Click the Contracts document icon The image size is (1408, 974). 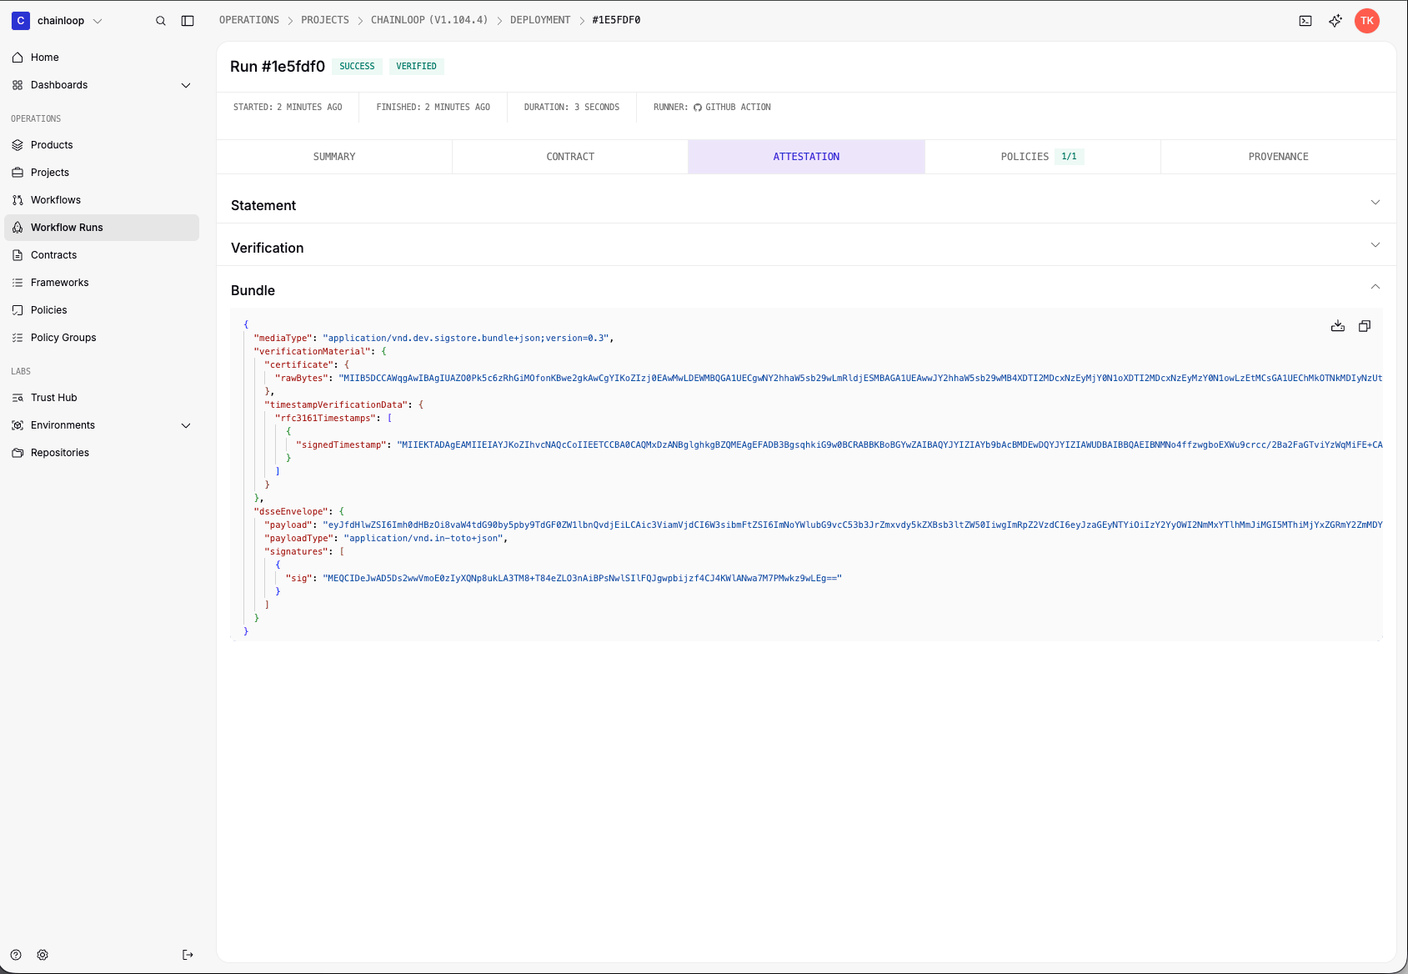click(x=18, y=255)
